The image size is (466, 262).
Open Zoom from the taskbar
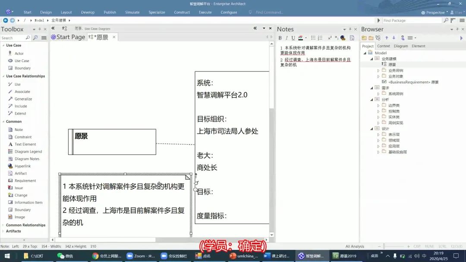coord(141,256)
